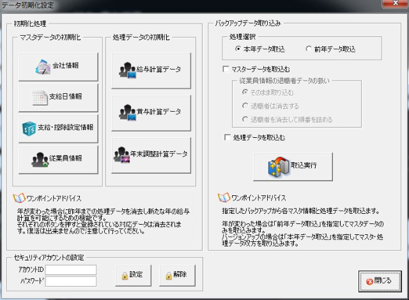Click the セキュリティアカウントの設定 label
The width and height of the screenshot is (409, 300).
pos(49,257)
